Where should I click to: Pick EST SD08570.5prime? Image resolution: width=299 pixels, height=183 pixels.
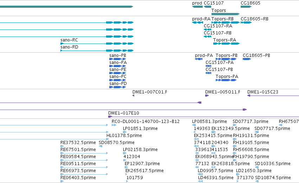(x=101, y=146)
